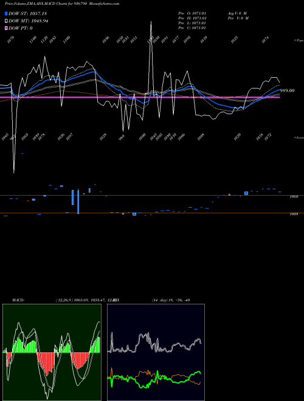
Task: Click the 1060 level label on the right
Action: pos(294,197)
